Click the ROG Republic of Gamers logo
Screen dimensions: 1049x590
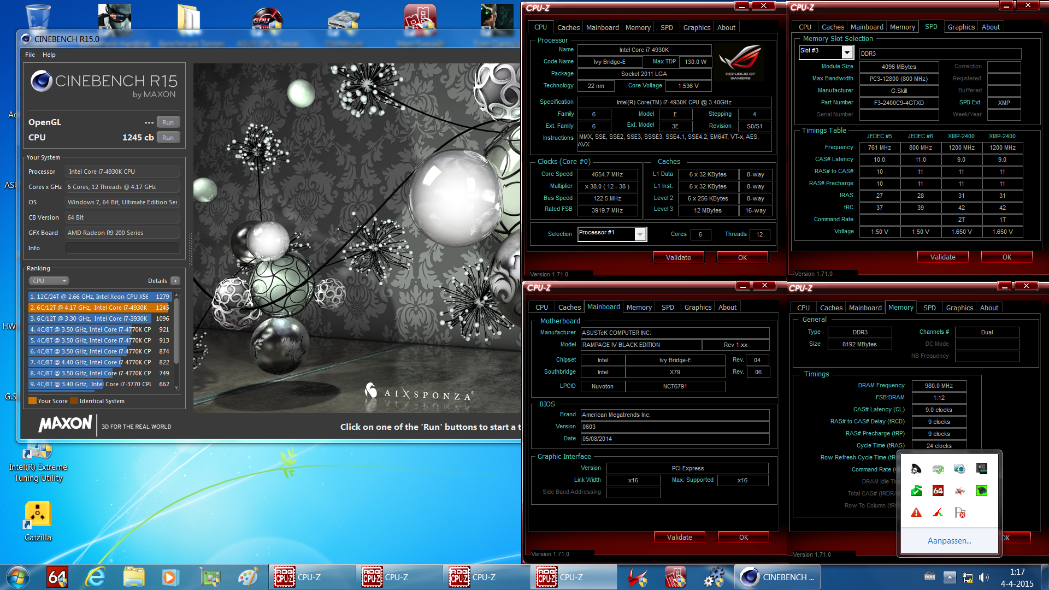coord(740,63)
